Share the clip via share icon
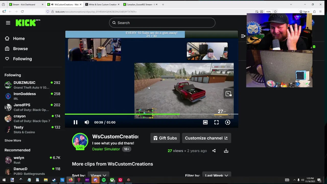The width and height of the screenshot is (327, 184). 214,151
